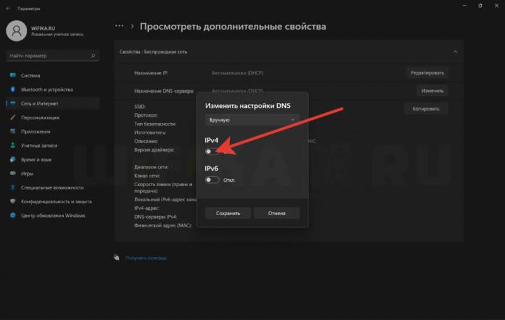Screen dimensions: 505x320
Task: Click the Параметры window title text
Action: coord(28,9)
